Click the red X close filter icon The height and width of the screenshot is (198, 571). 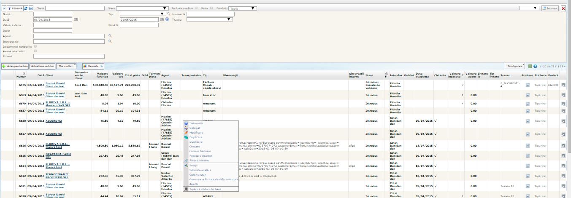[563, 8]
